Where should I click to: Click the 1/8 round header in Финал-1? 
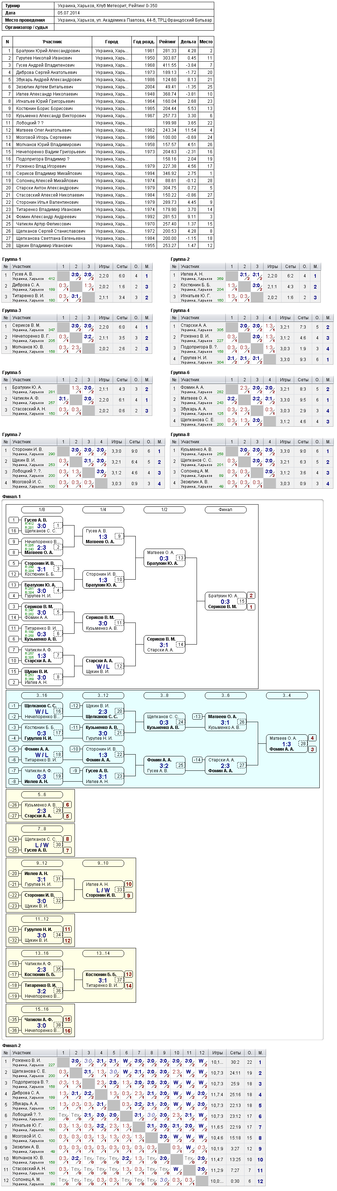pos(42,510)
